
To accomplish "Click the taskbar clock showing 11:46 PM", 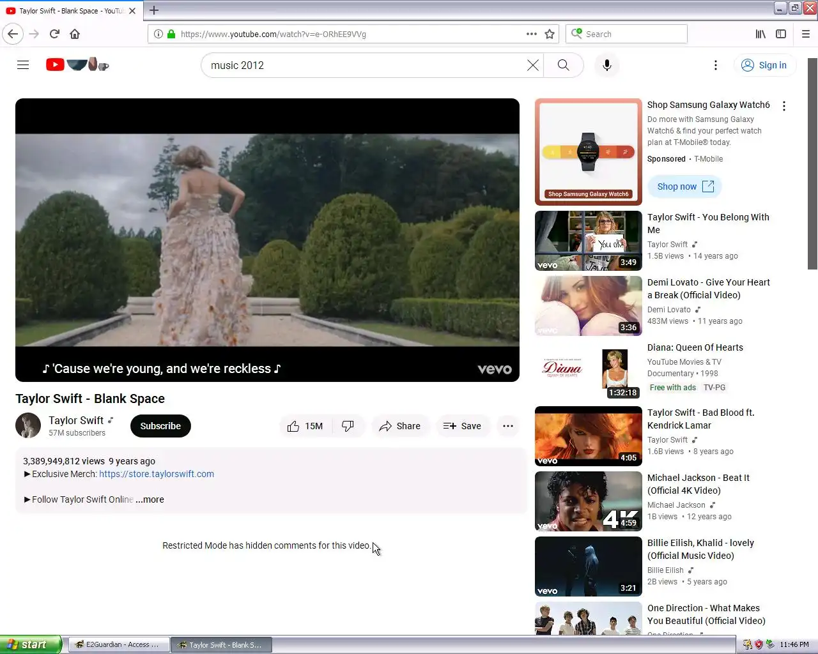I will 794,644.
